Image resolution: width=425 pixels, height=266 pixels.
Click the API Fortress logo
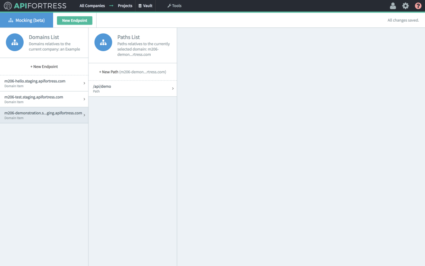(x=35, y=5)
